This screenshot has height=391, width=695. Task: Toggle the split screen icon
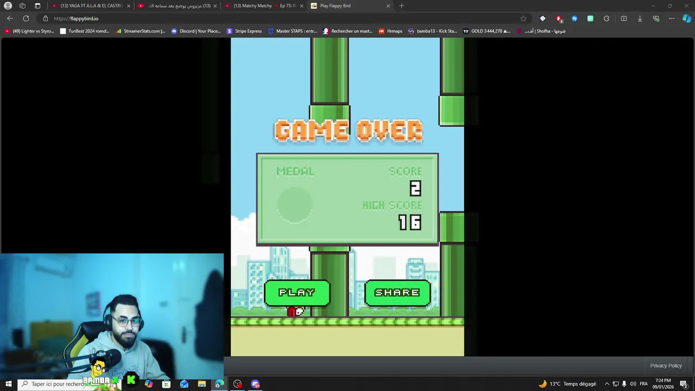624,18
